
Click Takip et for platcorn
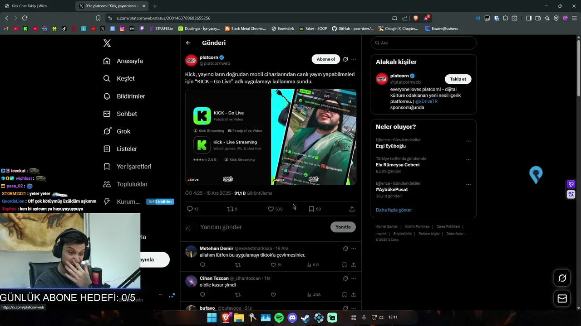[x=458, y=79]
